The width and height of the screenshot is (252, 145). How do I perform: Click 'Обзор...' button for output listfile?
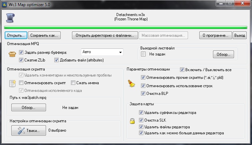click(x=223, y=54)
